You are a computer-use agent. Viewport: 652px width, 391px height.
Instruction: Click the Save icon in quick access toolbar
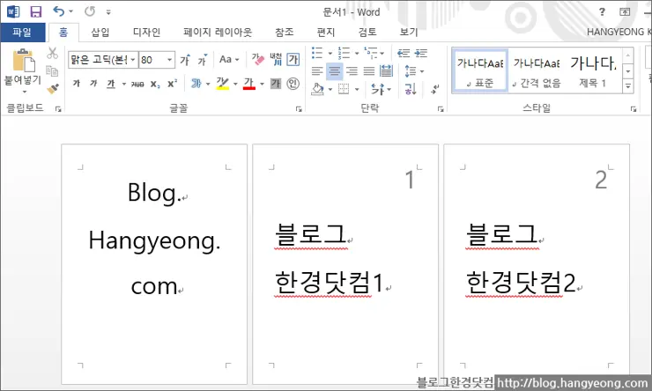(36, 11)
